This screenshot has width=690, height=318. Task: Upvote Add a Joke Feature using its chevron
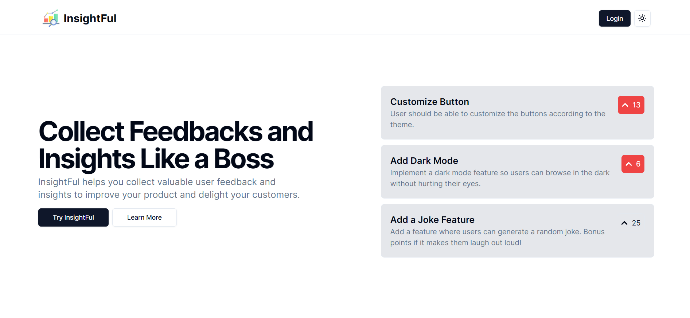point(624,223)
